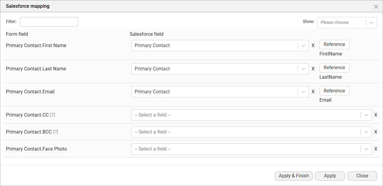Open the help tooltip for Primary Contact.CC

(52, 115)
